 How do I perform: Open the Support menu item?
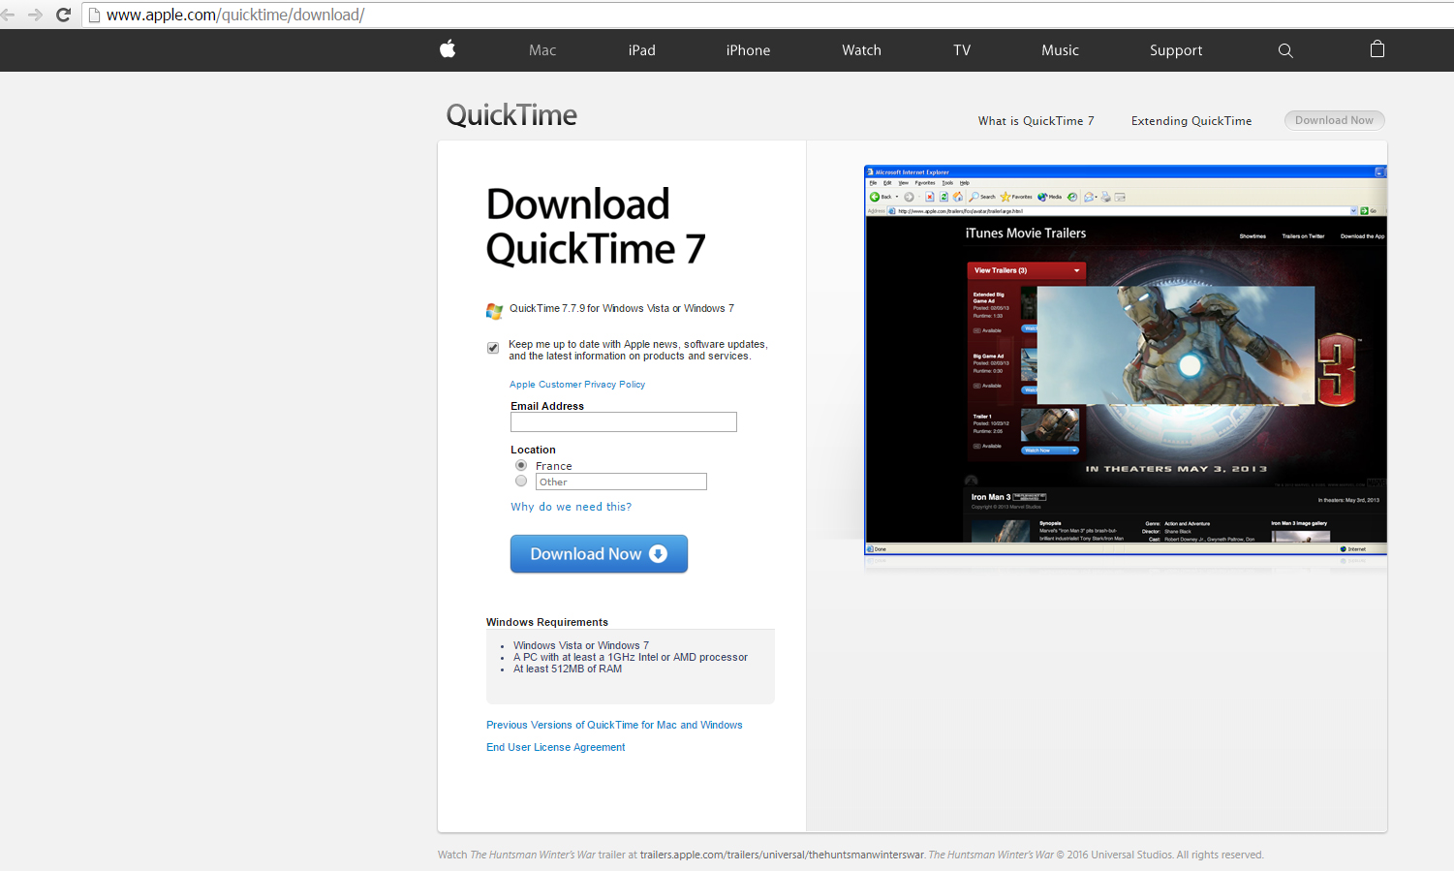[x=1176, y=50]
